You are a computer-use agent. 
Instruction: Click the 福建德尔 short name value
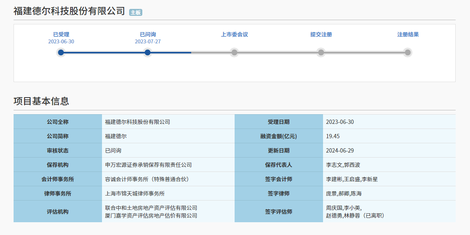(x=116, y=136)
